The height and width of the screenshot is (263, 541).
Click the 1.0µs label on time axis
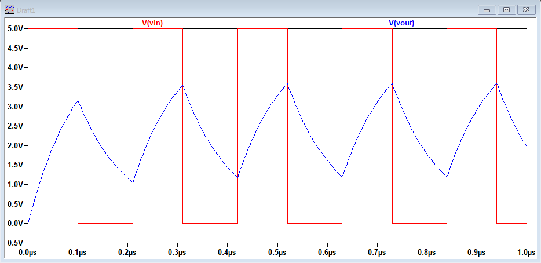526,253
